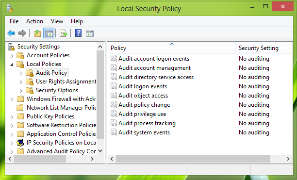Open the Action menu

34,21
